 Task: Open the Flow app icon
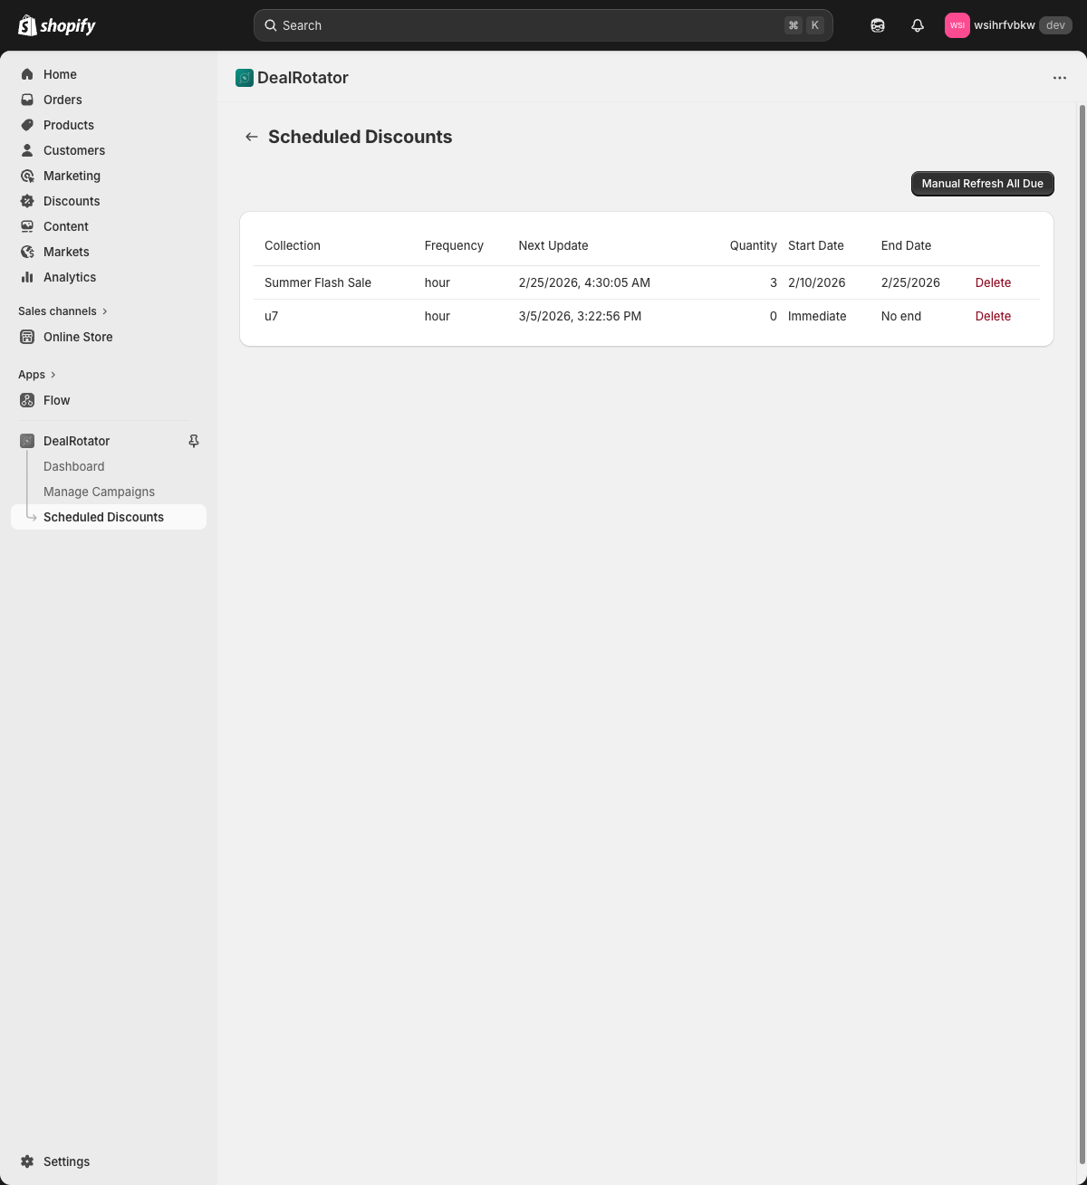point(27,400)
